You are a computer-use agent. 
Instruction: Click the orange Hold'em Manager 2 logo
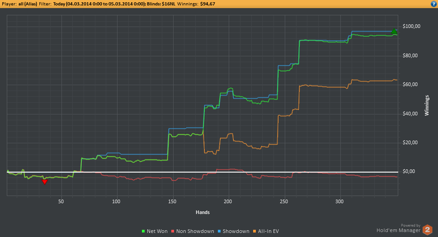[x=427, y=229]
